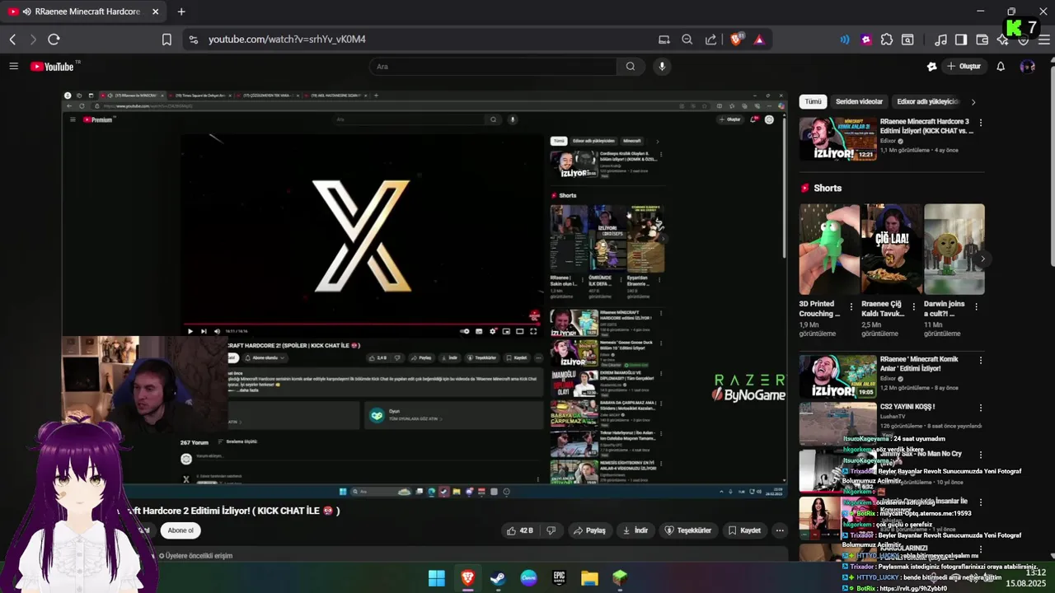This screenshot has width=1055, height=593.
Task: Open the Darwin joins a cult short
Action: tap(954, 249)
